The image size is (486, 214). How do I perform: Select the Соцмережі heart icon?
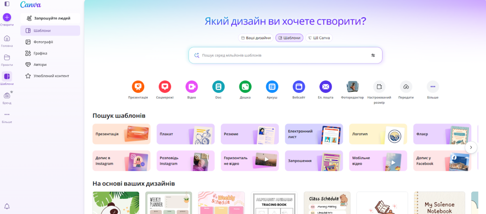(165, 87)
